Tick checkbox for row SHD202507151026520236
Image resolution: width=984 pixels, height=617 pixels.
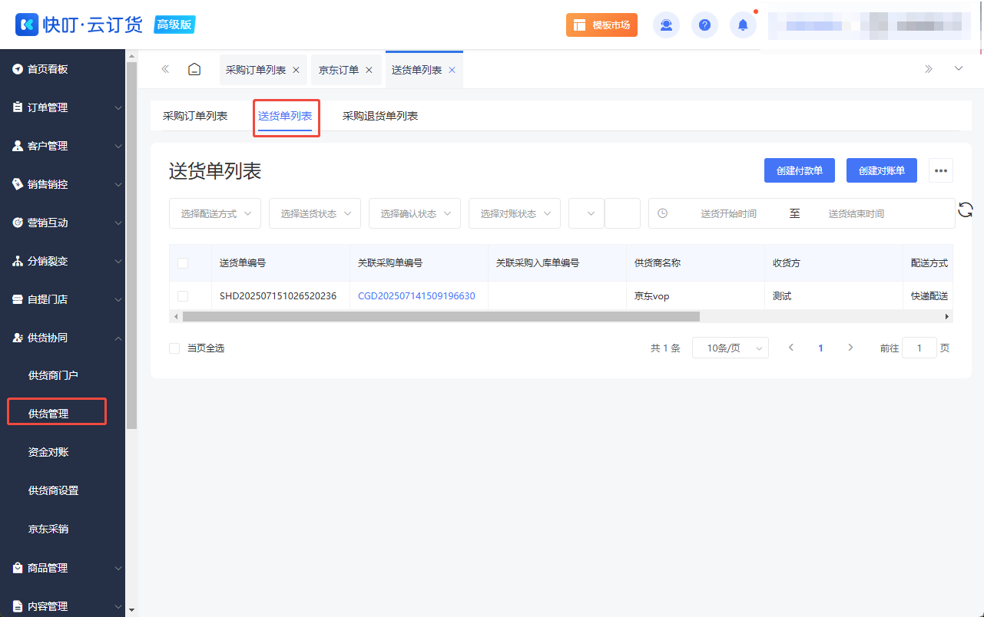[x=183, y=295]
